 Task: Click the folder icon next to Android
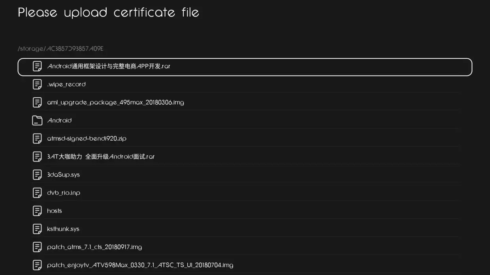coord(37,121)
